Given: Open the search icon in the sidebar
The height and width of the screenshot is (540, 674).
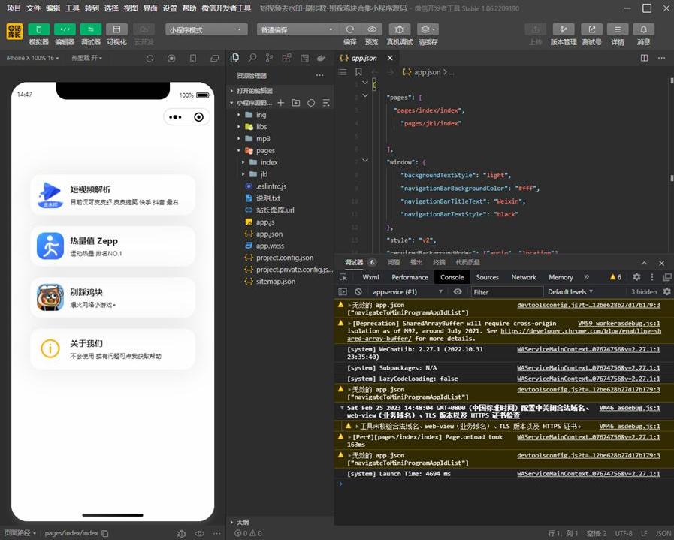Looking at the screenshot, I should 252,58.
